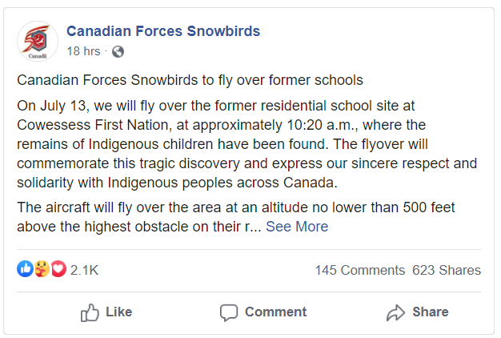Open the 623 Shares list
Screen dimensions: 501x338
(x=447, y=270)
